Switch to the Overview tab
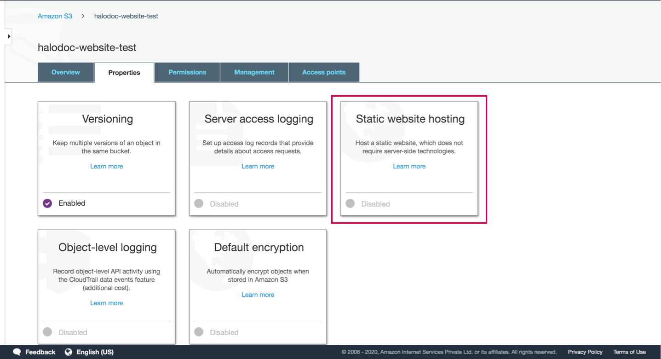The image size is (661, 359). point(66,72)
